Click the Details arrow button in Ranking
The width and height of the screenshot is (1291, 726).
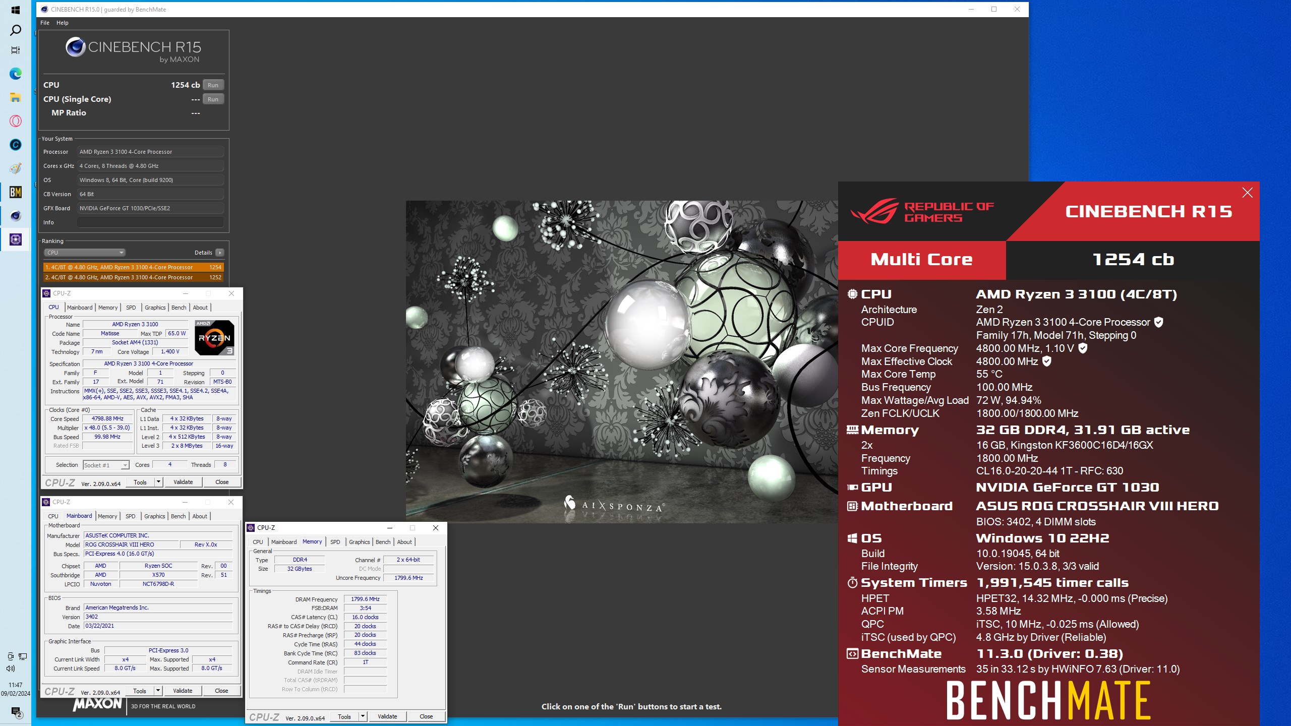pyautogui.click(x=219, y=253)
